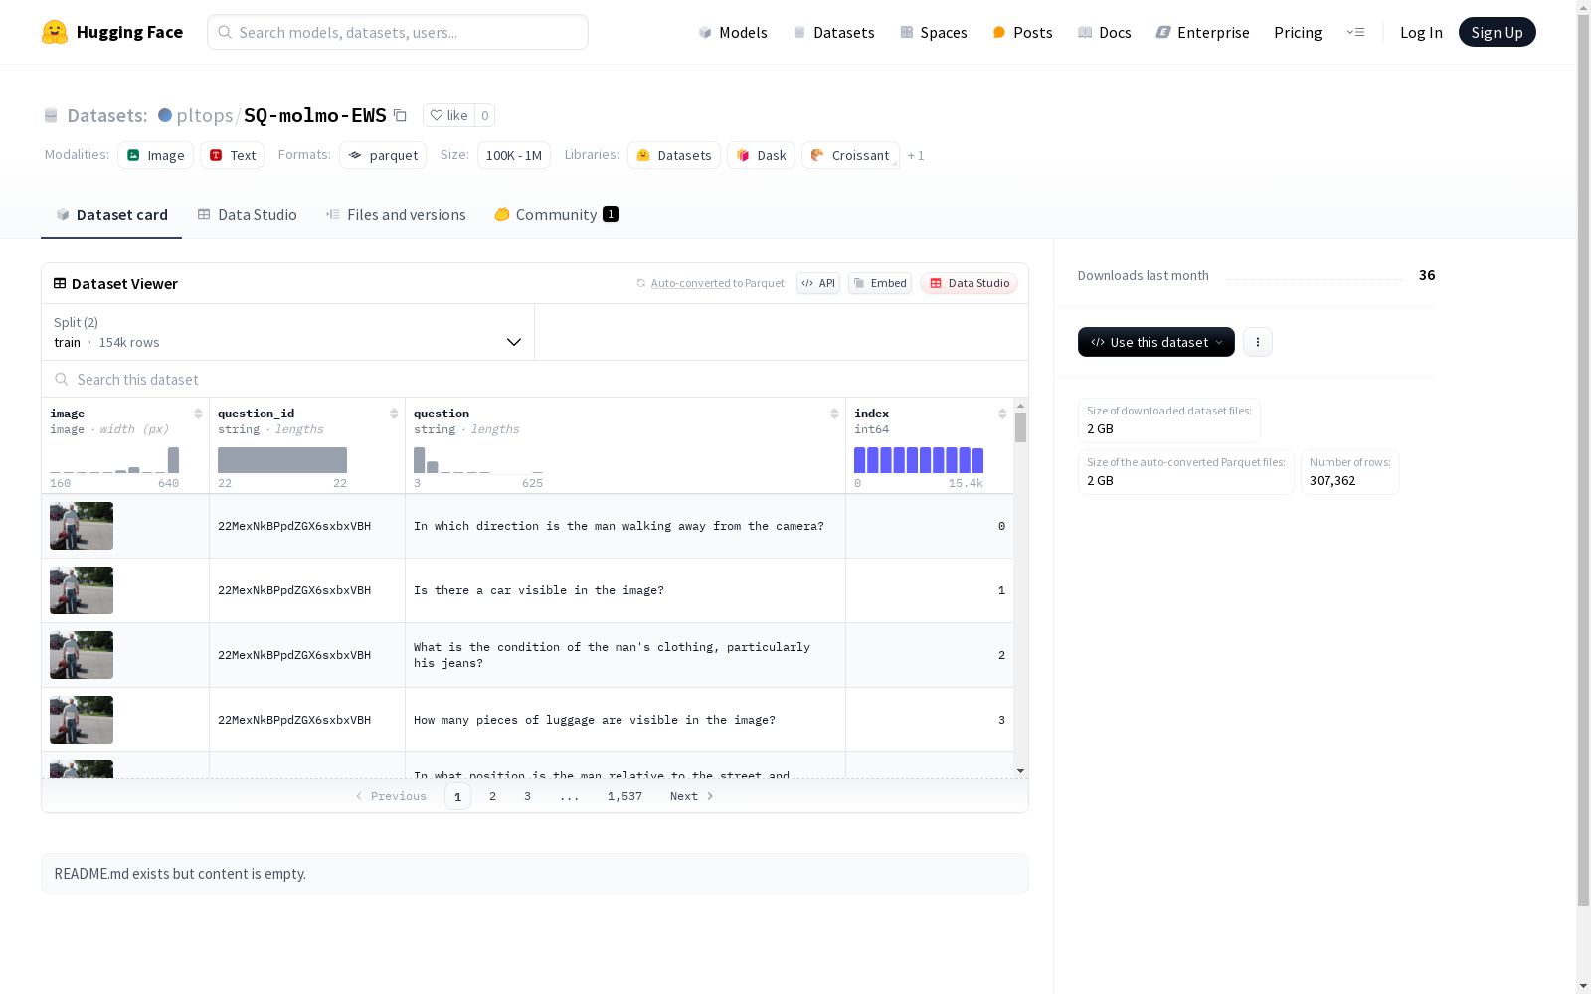This screenshot has width=1591, height=994.
Task: Click the index distribution histogram
Action: [x=919, y=460]
